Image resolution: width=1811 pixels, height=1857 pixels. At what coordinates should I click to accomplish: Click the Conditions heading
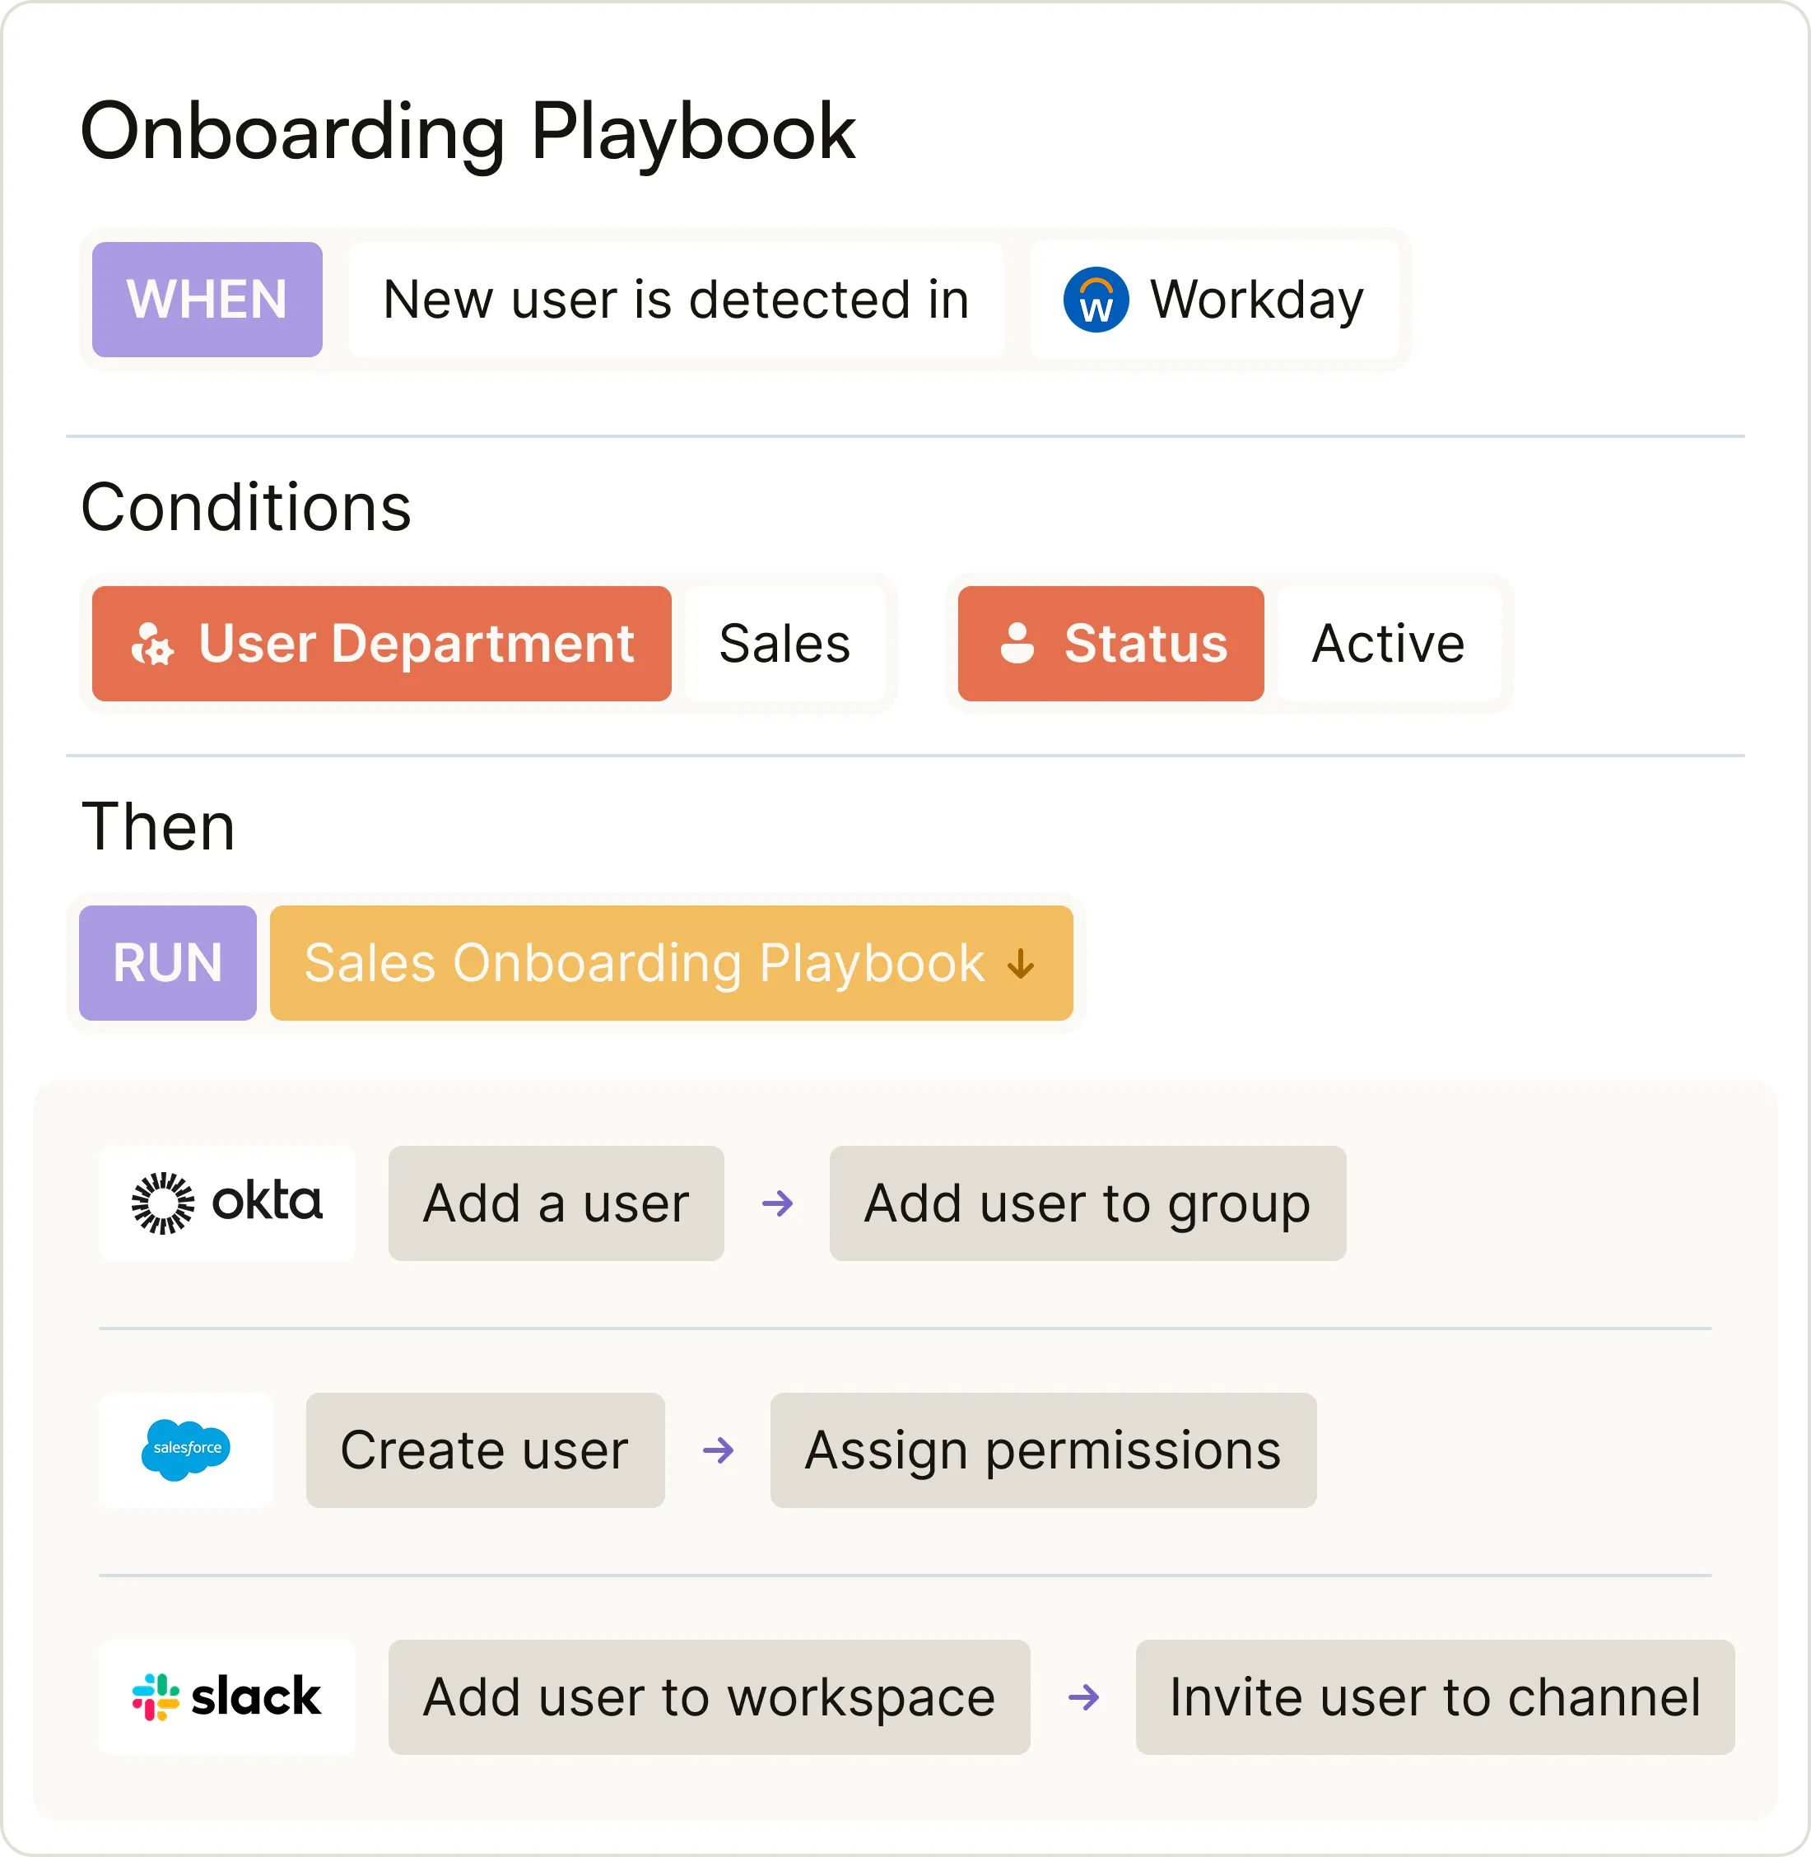(x=246, y=507)
